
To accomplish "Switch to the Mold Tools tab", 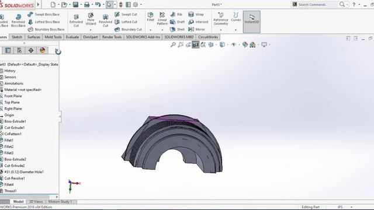I will [x=53, y=37].
